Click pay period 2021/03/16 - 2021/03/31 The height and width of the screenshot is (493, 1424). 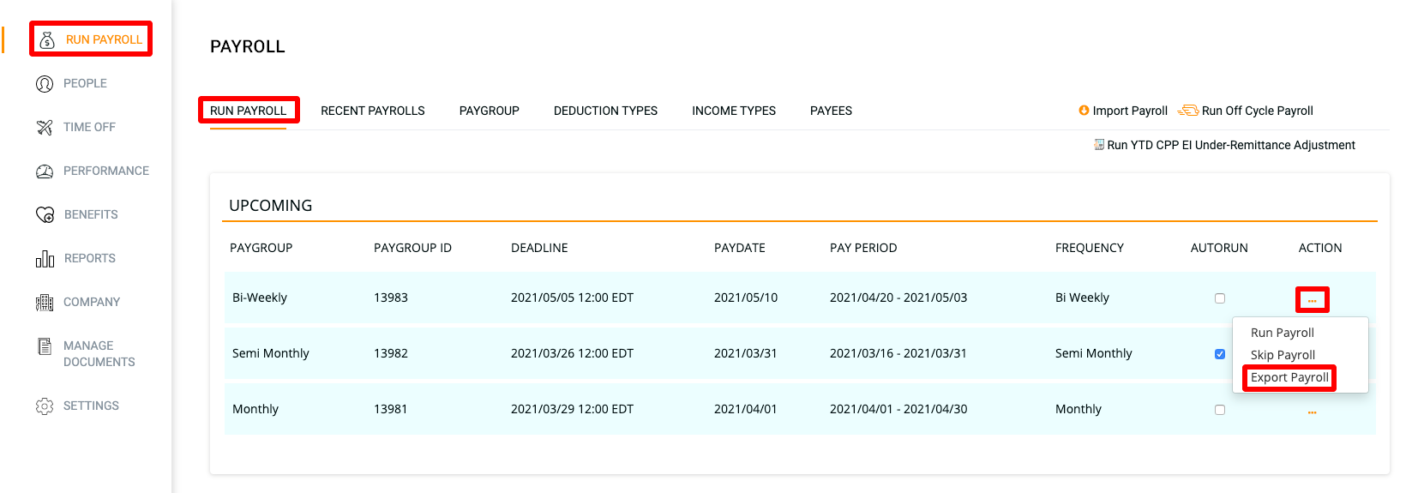click(x=898, y=353)
